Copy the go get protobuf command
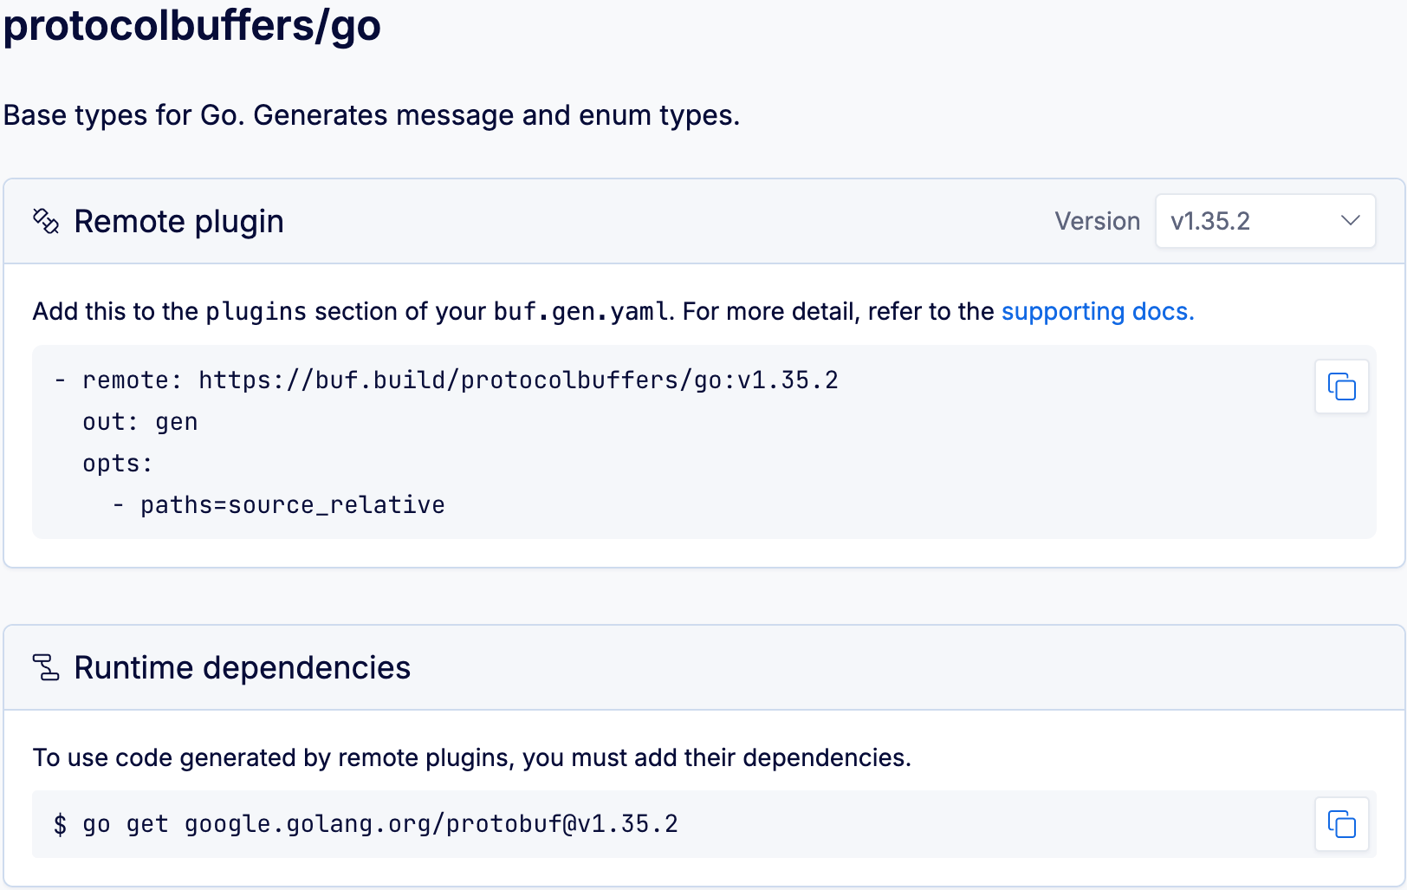 1341,824
